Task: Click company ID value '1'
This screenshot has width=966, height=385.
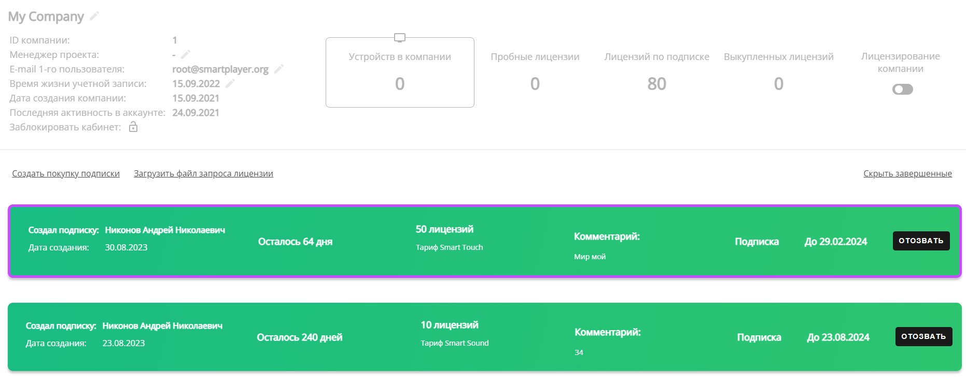Action: [175, 40]
